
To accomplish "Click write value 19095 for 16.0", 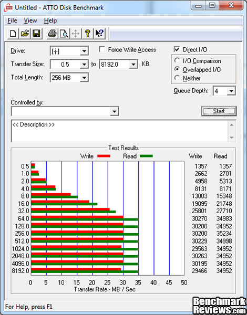I will pyautogui.click(x=199, y=204).
